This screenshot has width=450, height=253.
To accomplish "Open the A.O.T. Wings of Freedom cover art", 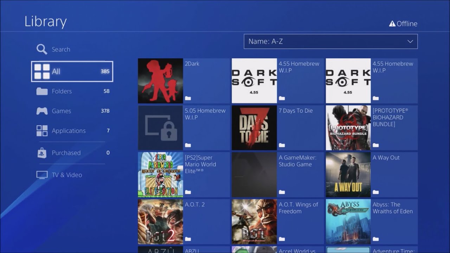I will coord(254,221).
